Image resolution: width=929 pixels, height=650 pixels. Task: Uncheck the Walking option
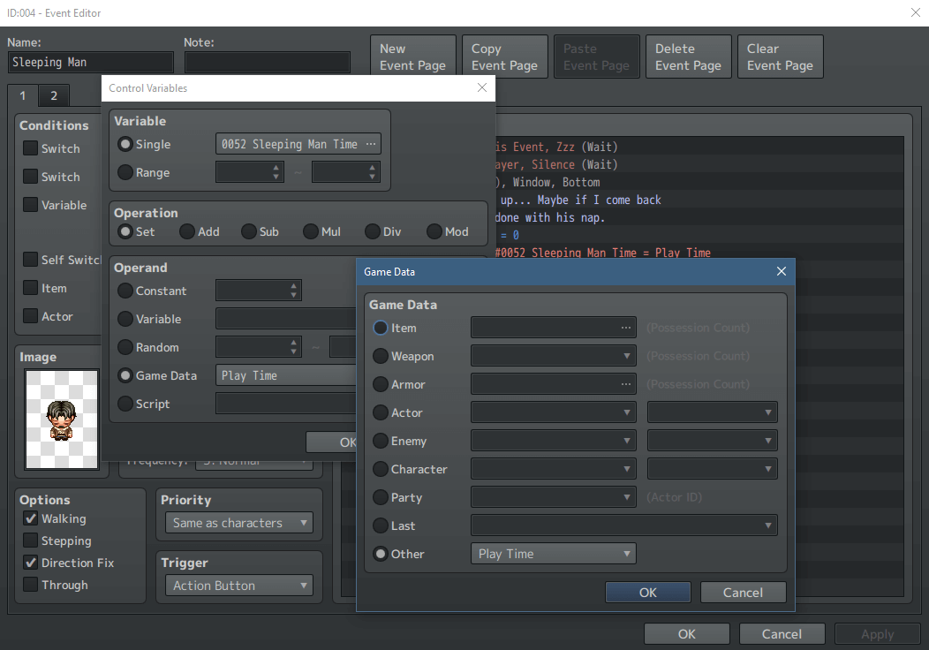click(x=29, y=518)
